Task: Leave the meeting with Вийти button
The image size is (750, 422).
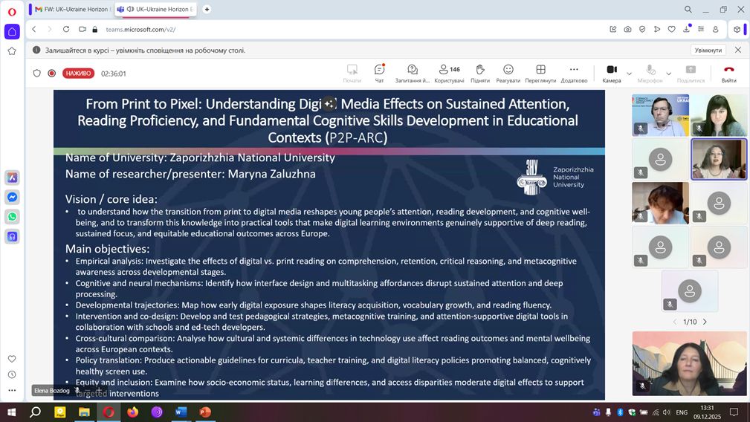Action: (728, 73)
